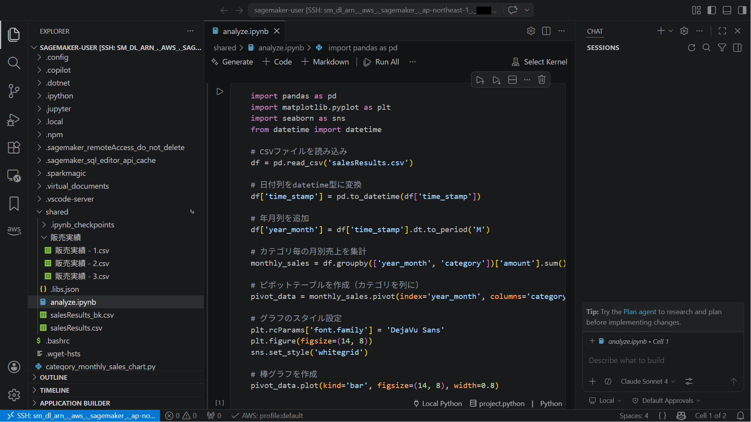Click the AWS: profile:default status item
This screenshot has width=751, height=422.
point(267,416)
